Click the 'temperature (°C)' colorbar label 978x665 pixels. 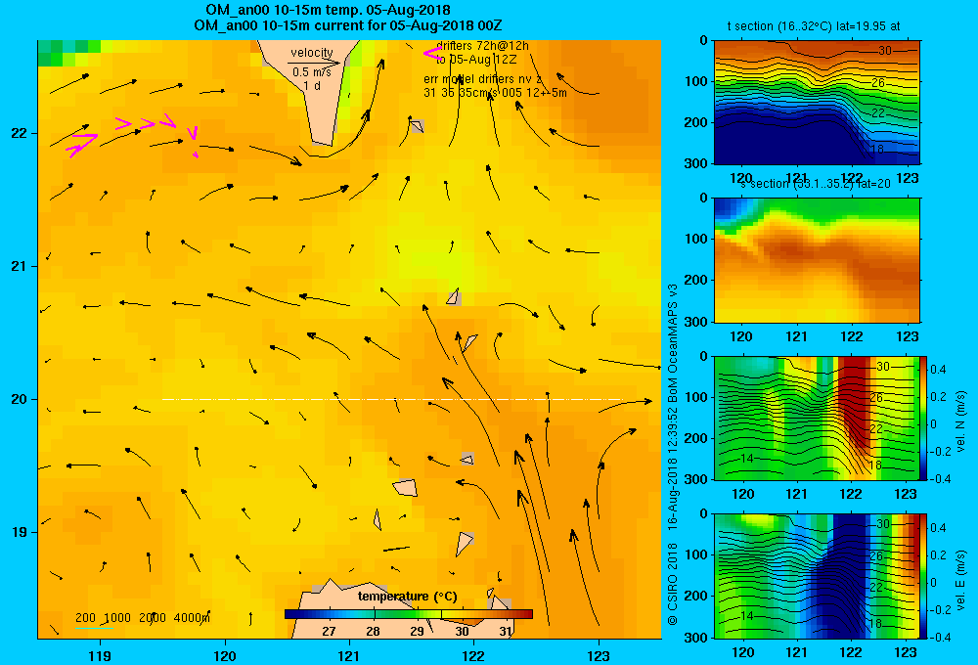click(407, 597)
